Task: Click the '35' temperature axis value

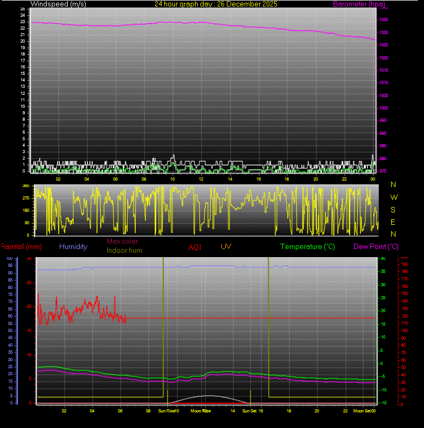Action: pyautogui.click(x=383, y=271)
